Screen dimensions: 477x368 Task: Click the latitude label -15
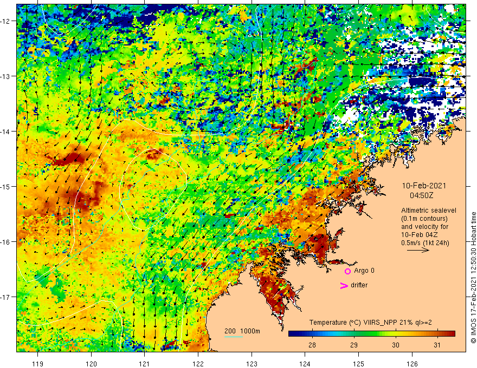point(6,186)
